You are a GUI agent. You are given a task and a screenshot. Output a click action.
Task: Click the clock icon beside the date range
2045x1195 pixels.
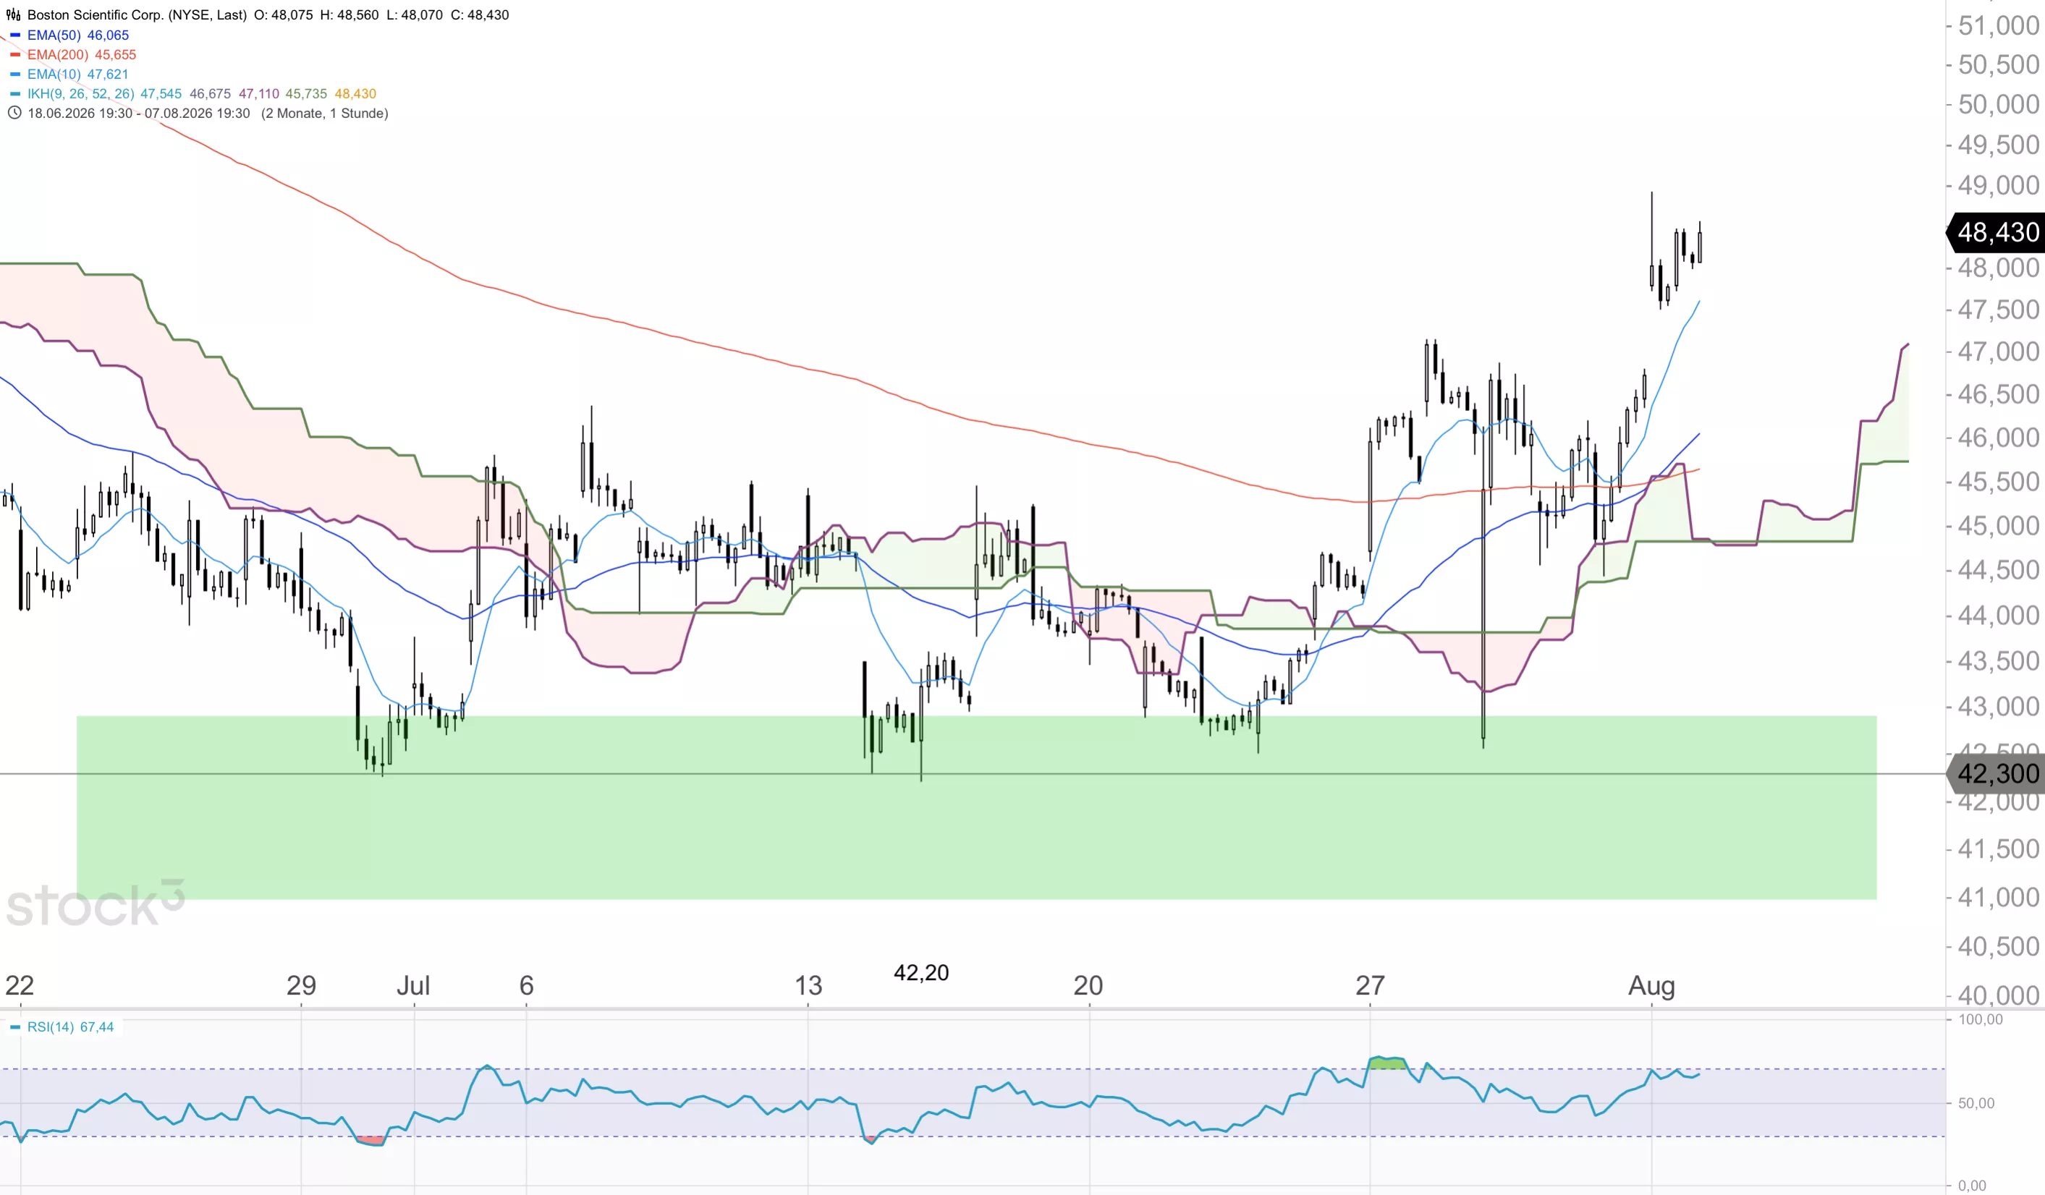coord(14,113)
